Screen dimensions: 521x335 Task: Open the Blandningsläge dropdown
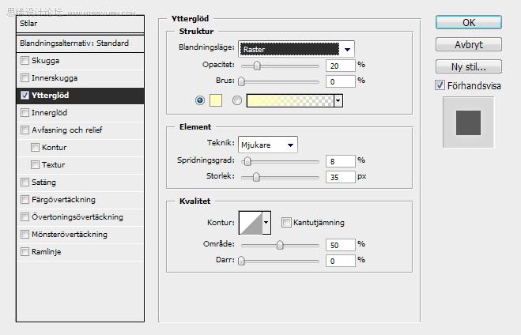(296, 49)
